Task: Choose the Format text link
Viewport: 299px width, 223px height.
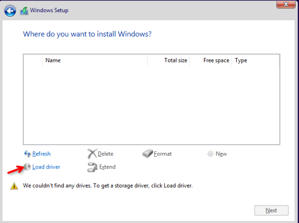Action: pos(163,154)
